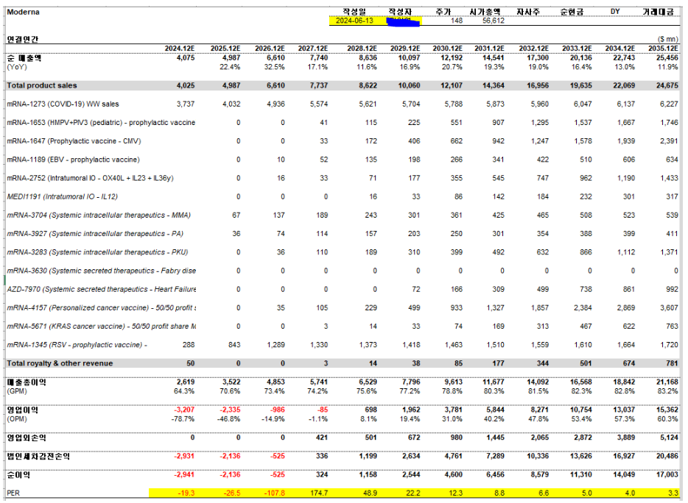
Task: Click YoY growth 32.5% cell
Action: pyautogui.click(x=274, y=67)
